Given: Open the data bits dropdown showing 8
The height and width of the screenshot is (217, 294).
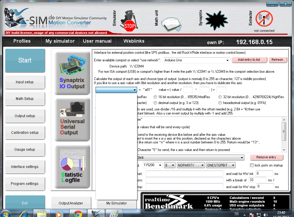Looking at the screenshot, I should (x=170, y=165).
